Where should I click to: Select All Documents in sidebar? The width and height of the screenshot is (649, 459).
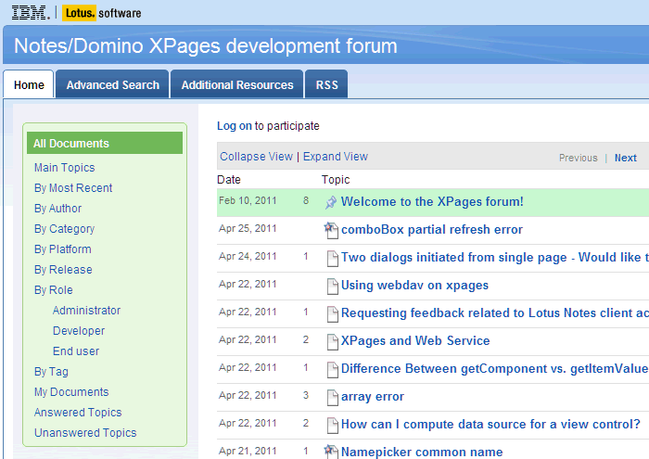[105, 143]
